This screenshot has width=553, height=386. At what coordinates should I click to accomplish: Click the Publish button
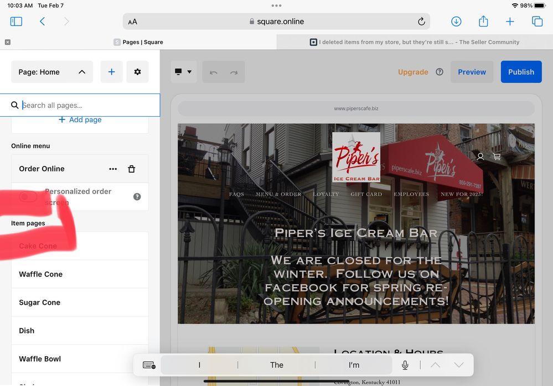(521, 72)
